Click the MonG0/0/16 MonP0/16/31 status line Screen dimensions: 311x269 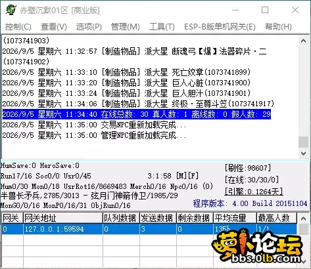click(65, 205)
